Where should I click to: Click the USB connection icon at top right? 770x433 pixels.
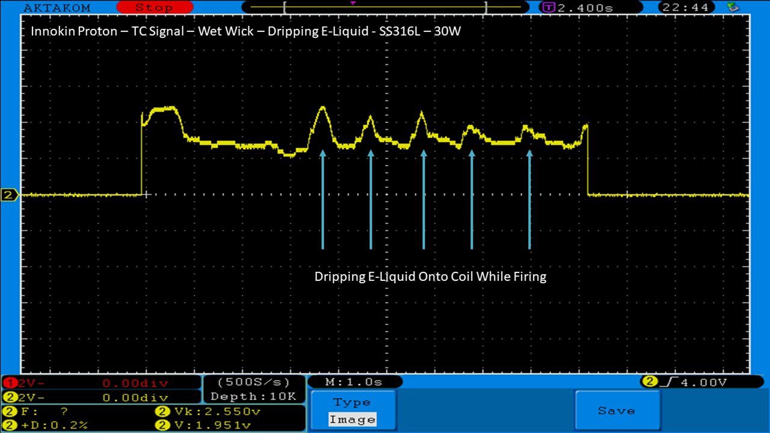[x=733, y=7]
